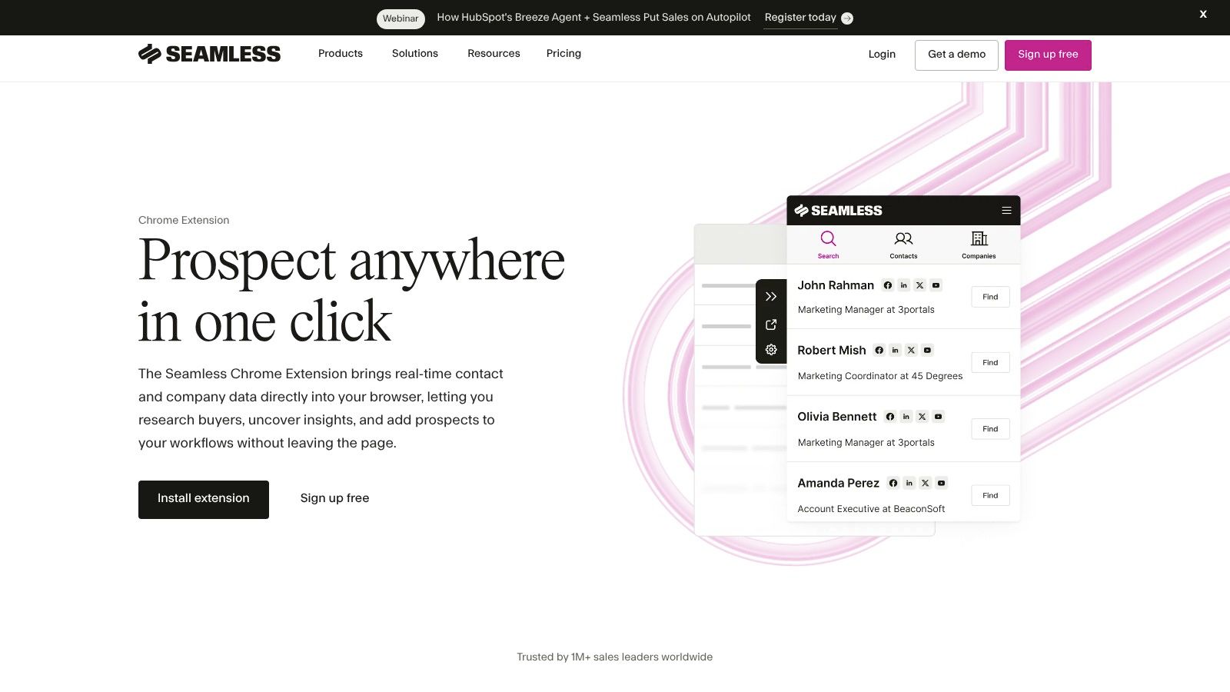
Task: Click Robert Mish's Facebook icon
Action: pyautogui.click(x=879, y=350)
